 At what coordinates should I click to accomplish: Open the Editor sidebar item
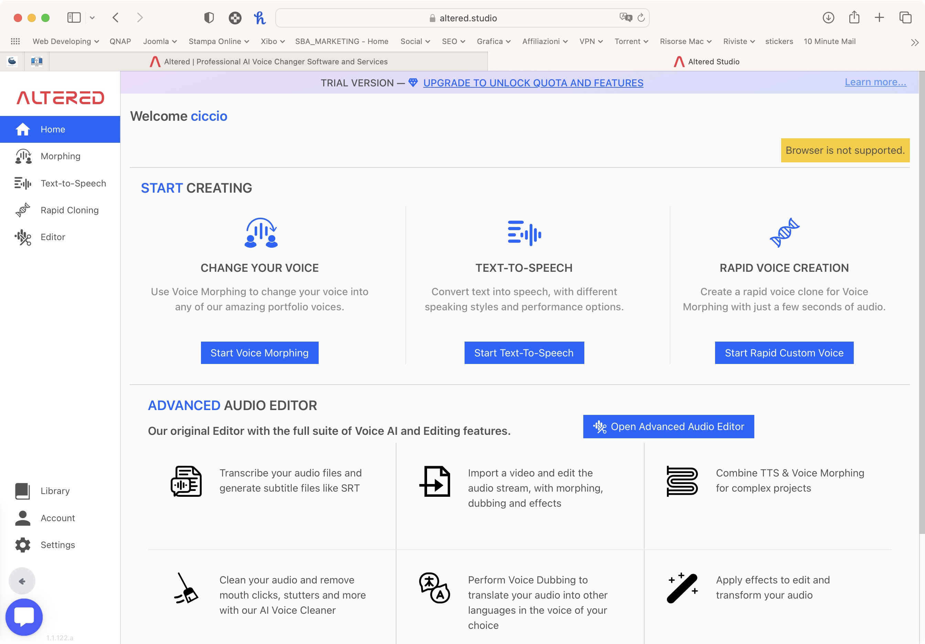click(60, 237)
